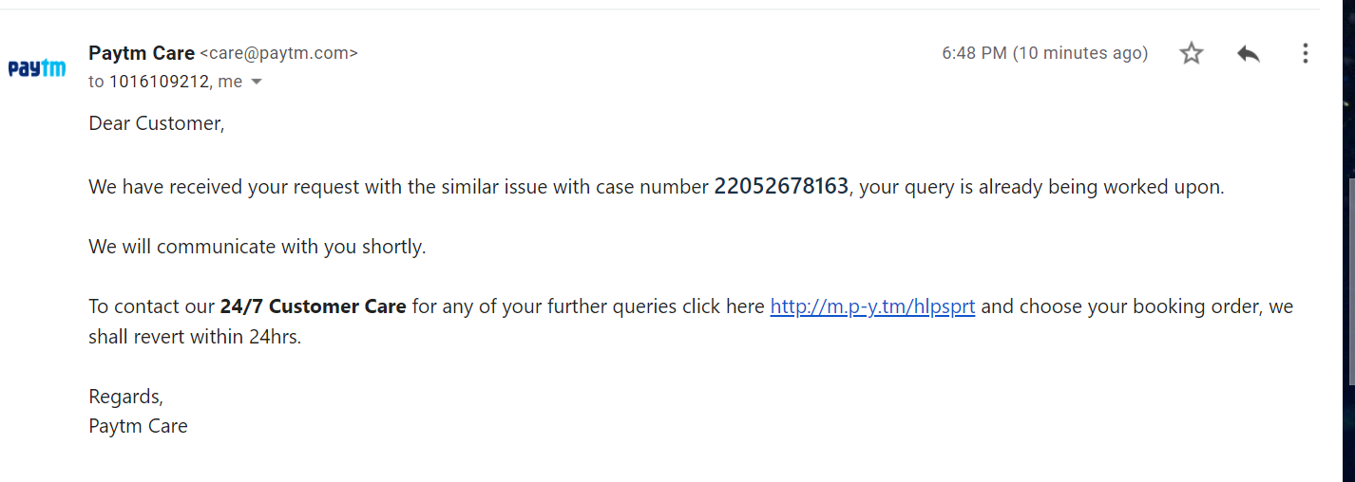Click the 'Paytm Care' signature text
This screenshot has height=482, width=1355.
point(138,425)
